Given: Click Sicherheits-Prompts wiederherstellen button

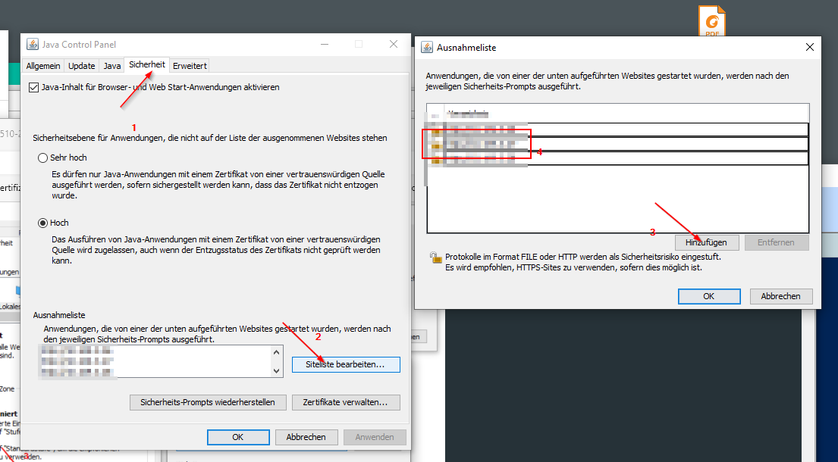Looking at the screenshot, I should tap(208, 402).
